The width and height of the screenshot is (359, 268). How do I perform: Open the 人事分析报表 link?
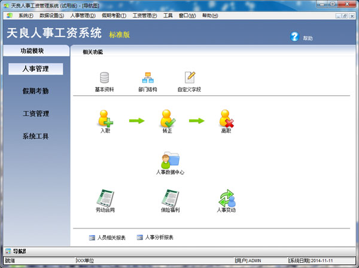click(159, 237)
